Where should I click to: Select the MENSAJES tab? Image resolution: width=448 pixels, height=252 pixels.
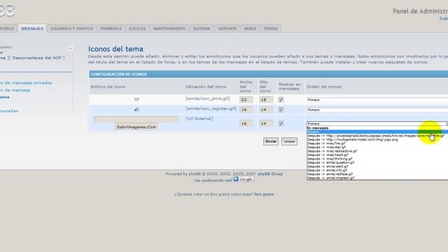[x=32, y=29]
